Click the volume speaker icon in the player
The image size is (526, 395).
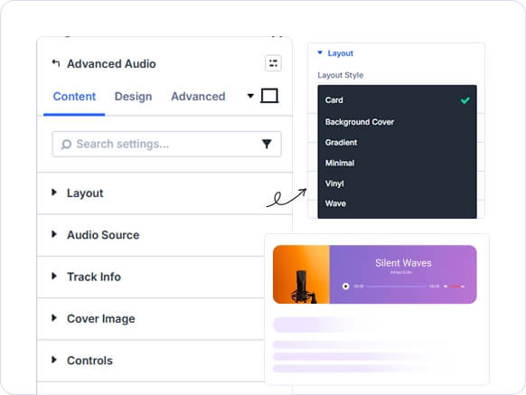click(x=446, y=287)
